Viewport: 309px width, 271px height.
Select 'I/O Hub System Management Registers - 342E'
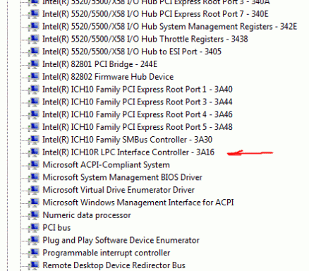pyautogui.click(x=169, y=27)
